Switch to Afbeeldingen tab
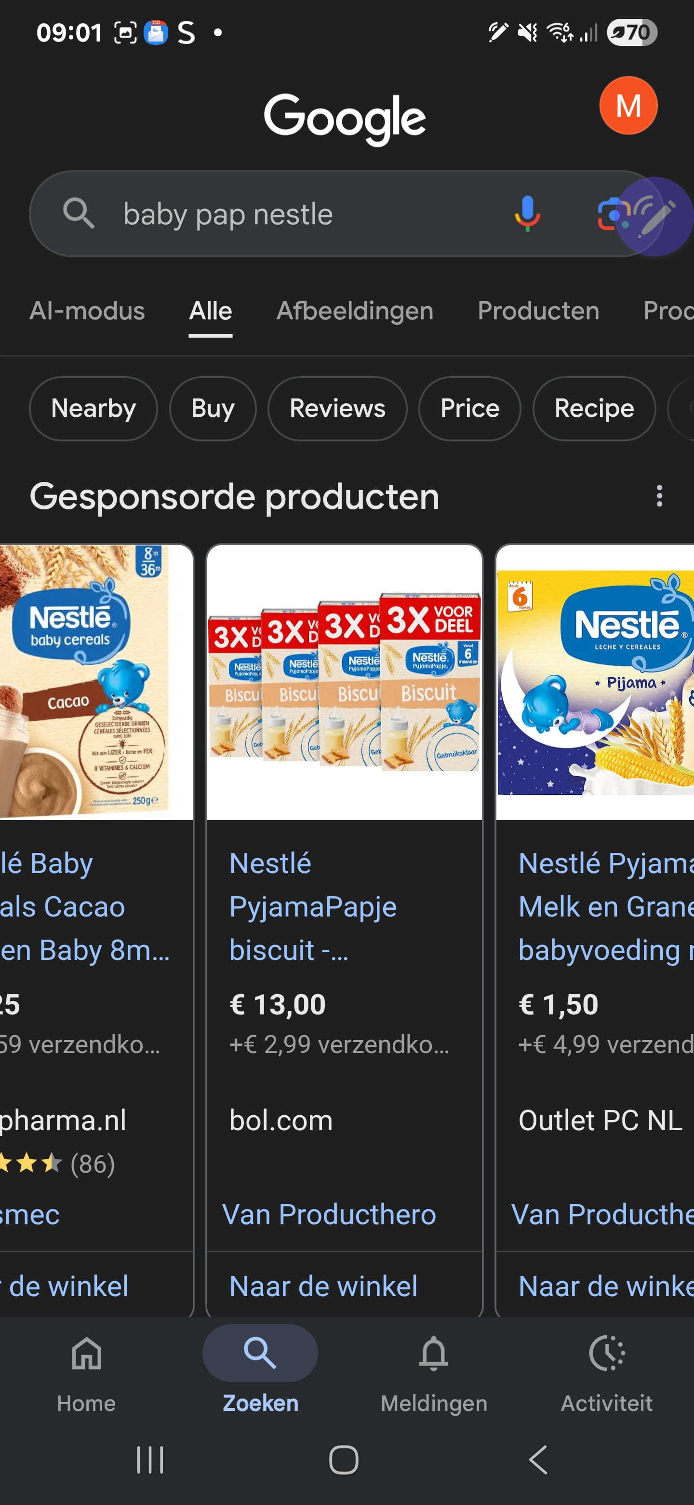 [x=354, y=311]
